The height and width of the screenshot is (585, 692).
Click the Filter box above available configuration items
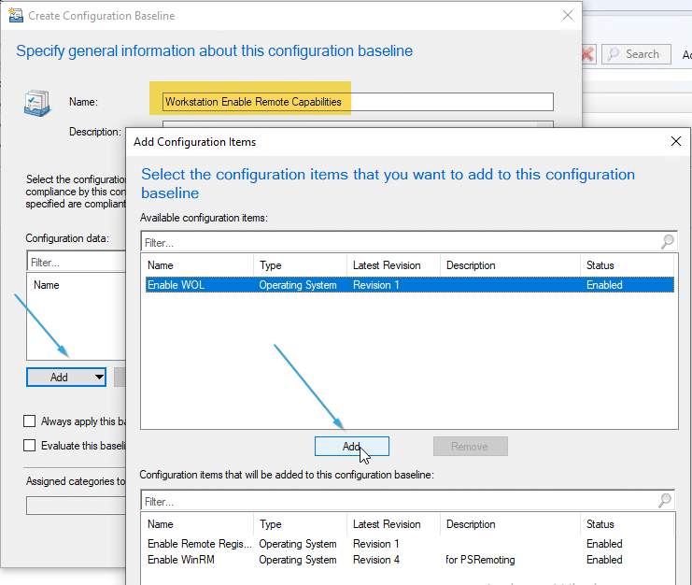coord(400,242)
